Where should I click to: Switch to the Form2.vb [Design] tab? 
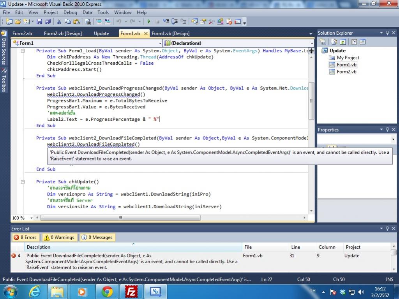tap(63, 33)
